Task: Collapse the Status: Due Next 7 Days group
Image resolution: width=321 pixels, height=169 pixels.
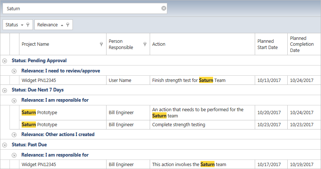Action: coord(4,90)
